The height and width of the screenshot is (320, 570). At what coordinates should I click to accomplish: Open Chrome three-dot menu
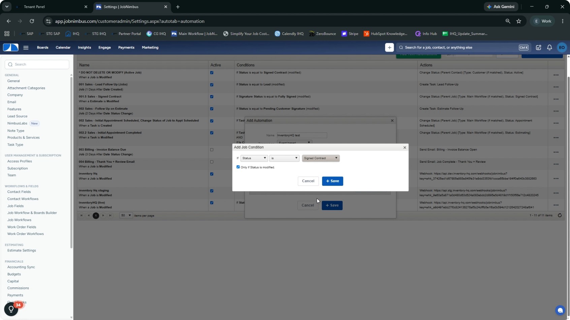point(563,21)
